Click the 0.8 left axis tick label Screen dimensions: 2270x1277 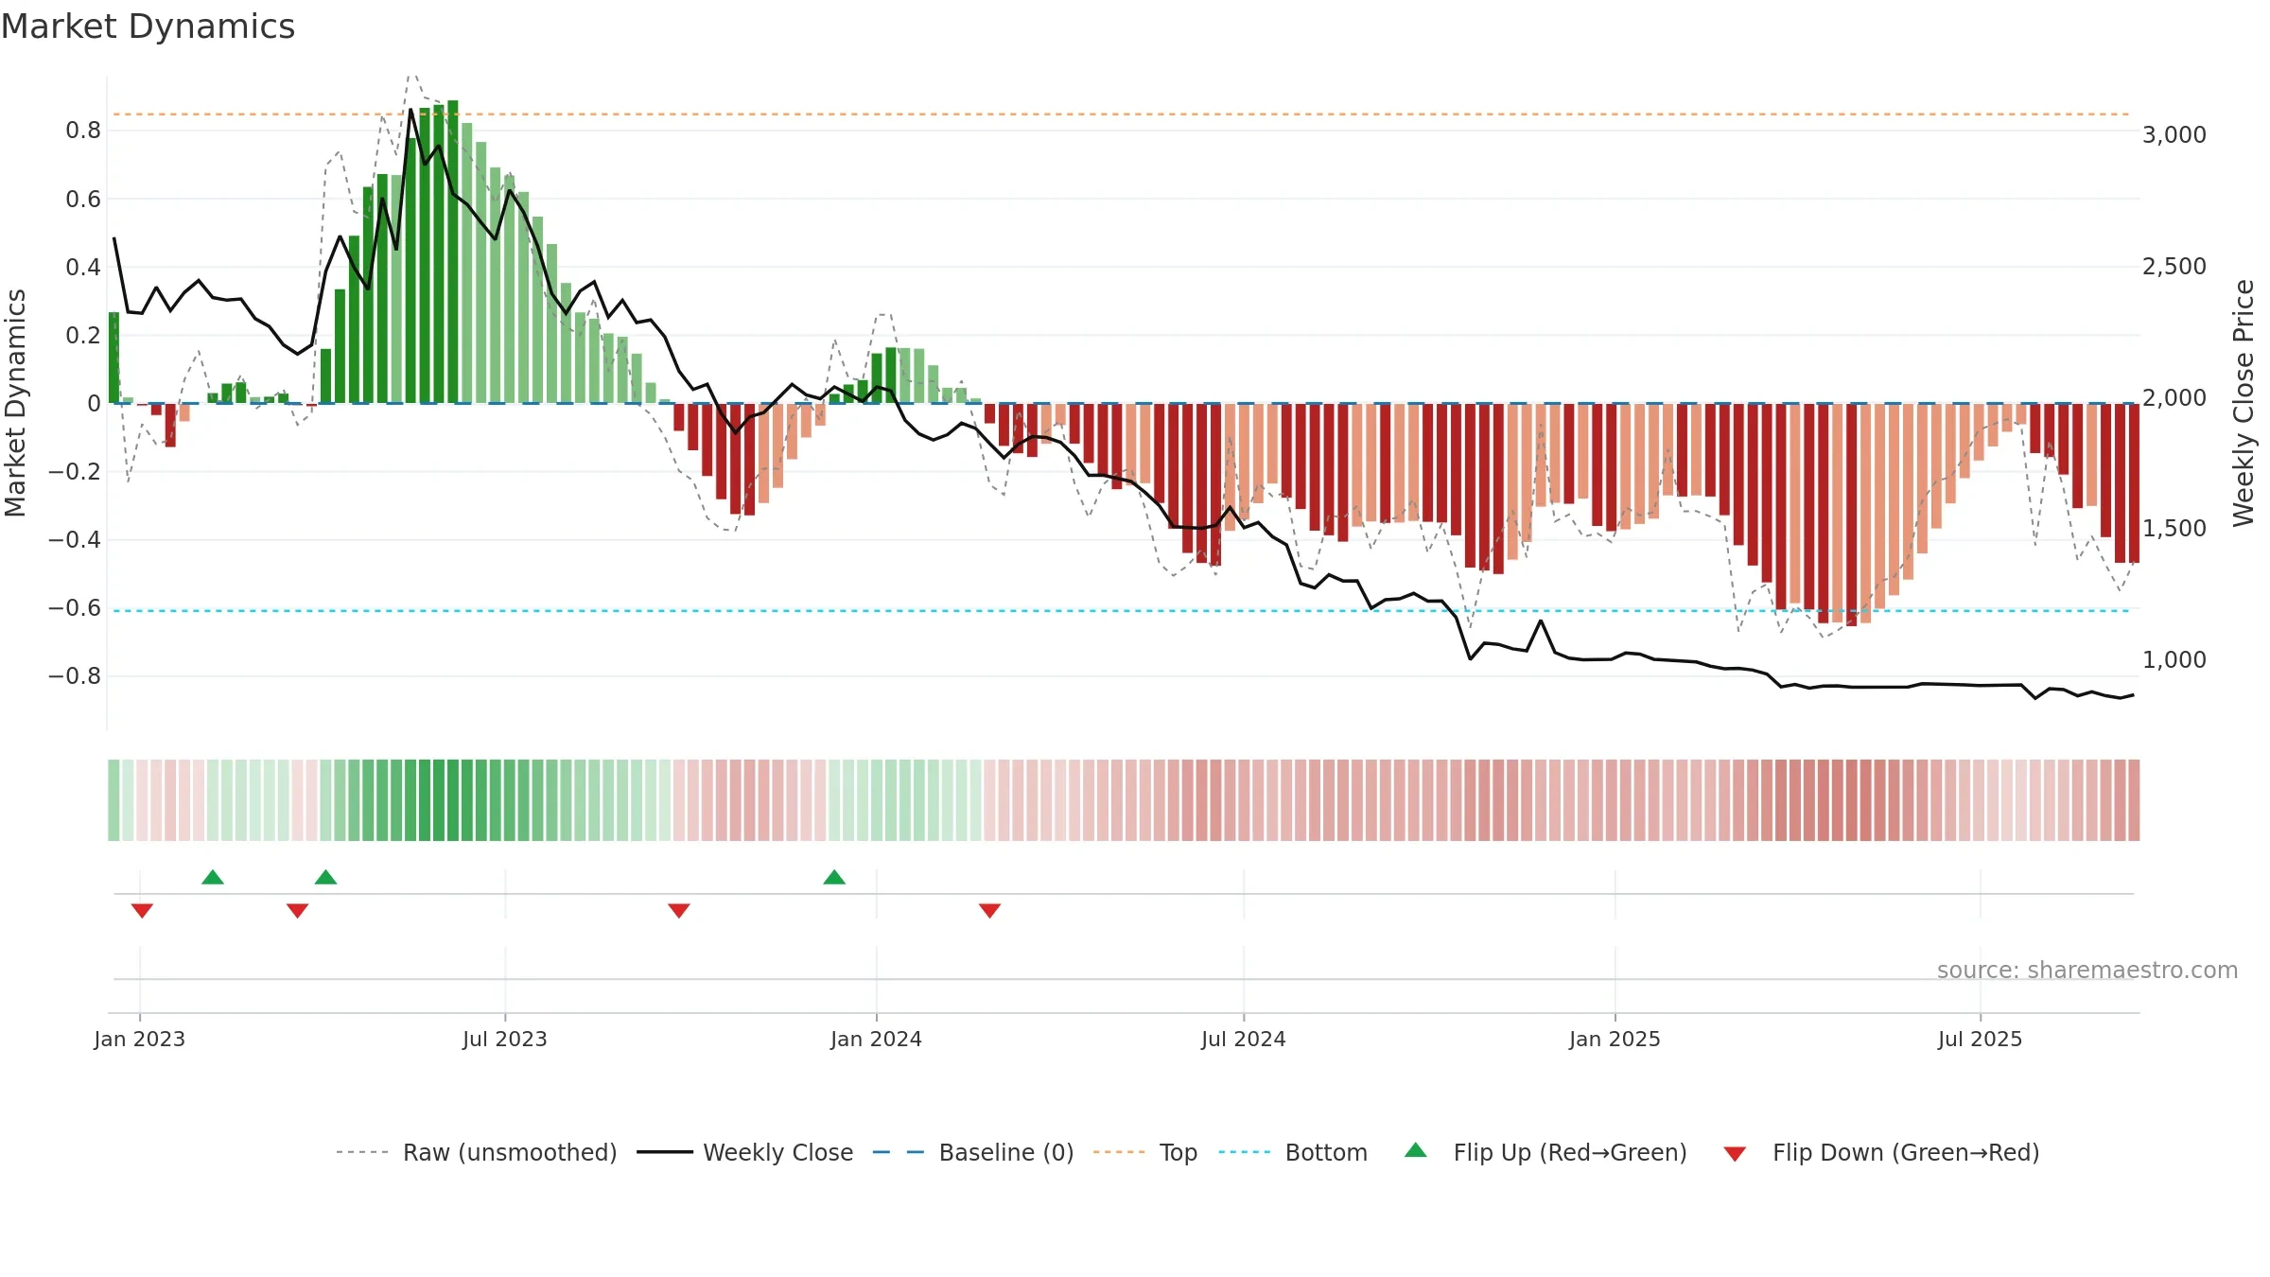click(83, 131)
